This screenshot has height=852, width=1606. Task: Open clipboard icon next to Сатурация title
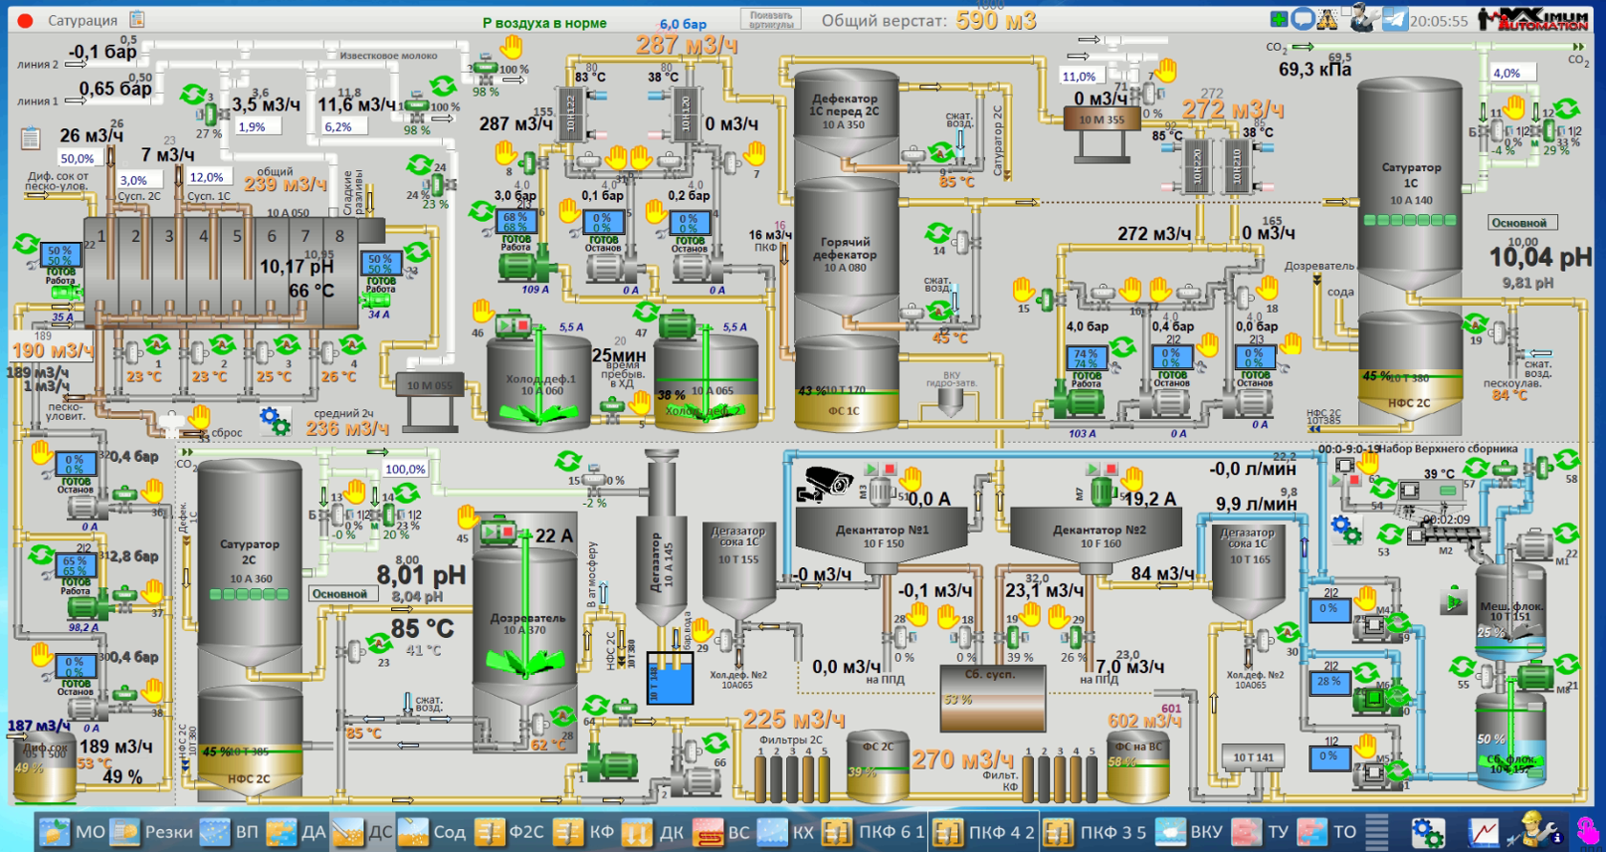[x=137, y=19]
